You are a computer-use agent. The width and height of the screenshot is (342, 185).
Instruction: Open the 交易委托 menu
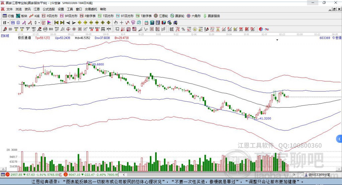91,9
